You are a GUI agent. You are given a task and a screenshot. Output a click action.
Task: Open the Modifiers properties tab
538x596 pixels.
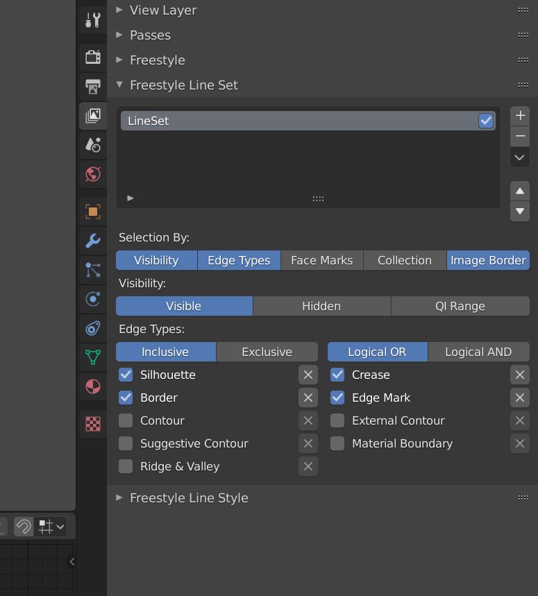(93, 241)
